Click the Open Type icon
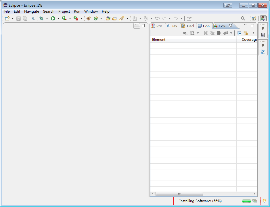 [108, 18]
